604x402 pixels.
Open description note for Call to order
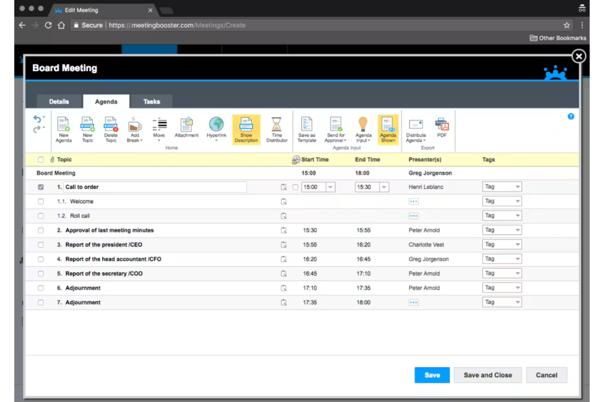point(284,187)
